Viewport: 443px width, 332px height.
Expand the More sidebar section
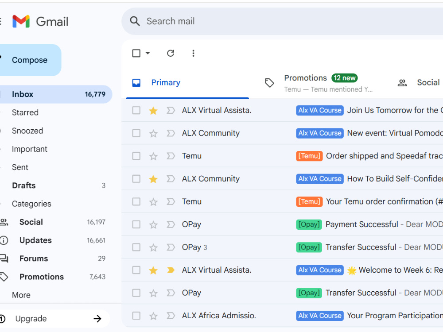[21, 295]
